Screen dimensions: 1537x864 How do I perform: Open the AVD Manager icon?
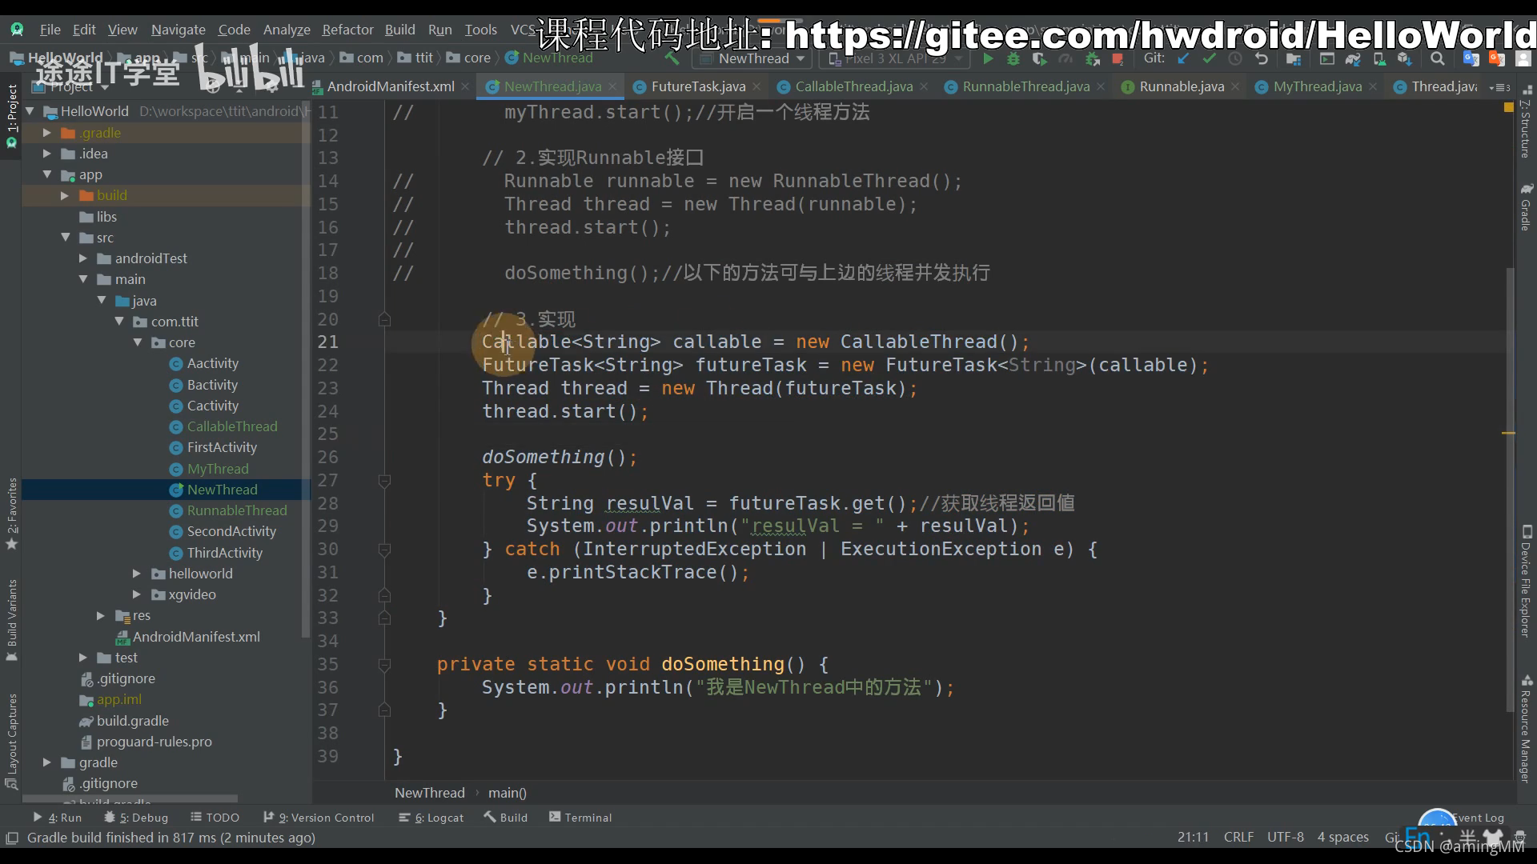click(1378, 58)
